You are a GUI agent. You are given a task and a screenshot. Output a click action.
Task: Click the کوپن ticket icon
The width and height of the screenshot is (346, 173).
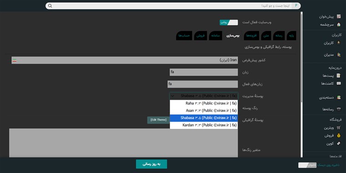tap(339, 143)
